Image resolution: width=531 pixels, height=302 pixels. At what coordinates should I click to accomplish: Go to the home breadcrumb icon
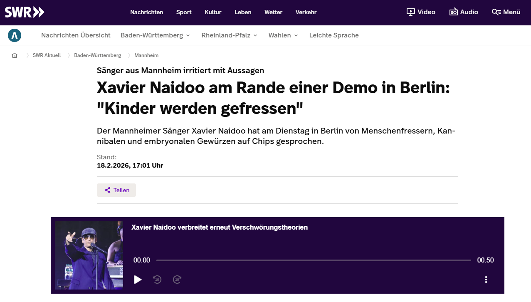15,55
